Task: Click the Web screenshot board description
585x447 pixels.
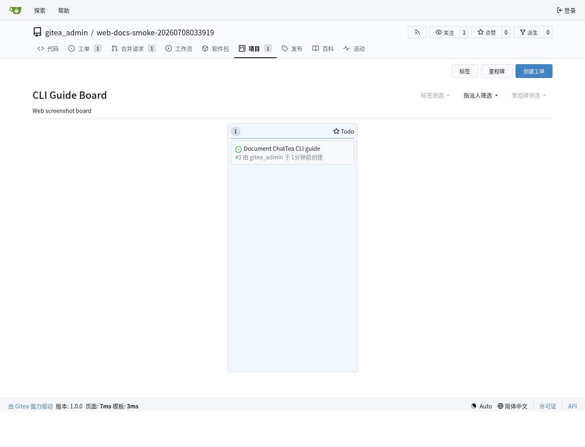Action: click(x=62, y=111)
